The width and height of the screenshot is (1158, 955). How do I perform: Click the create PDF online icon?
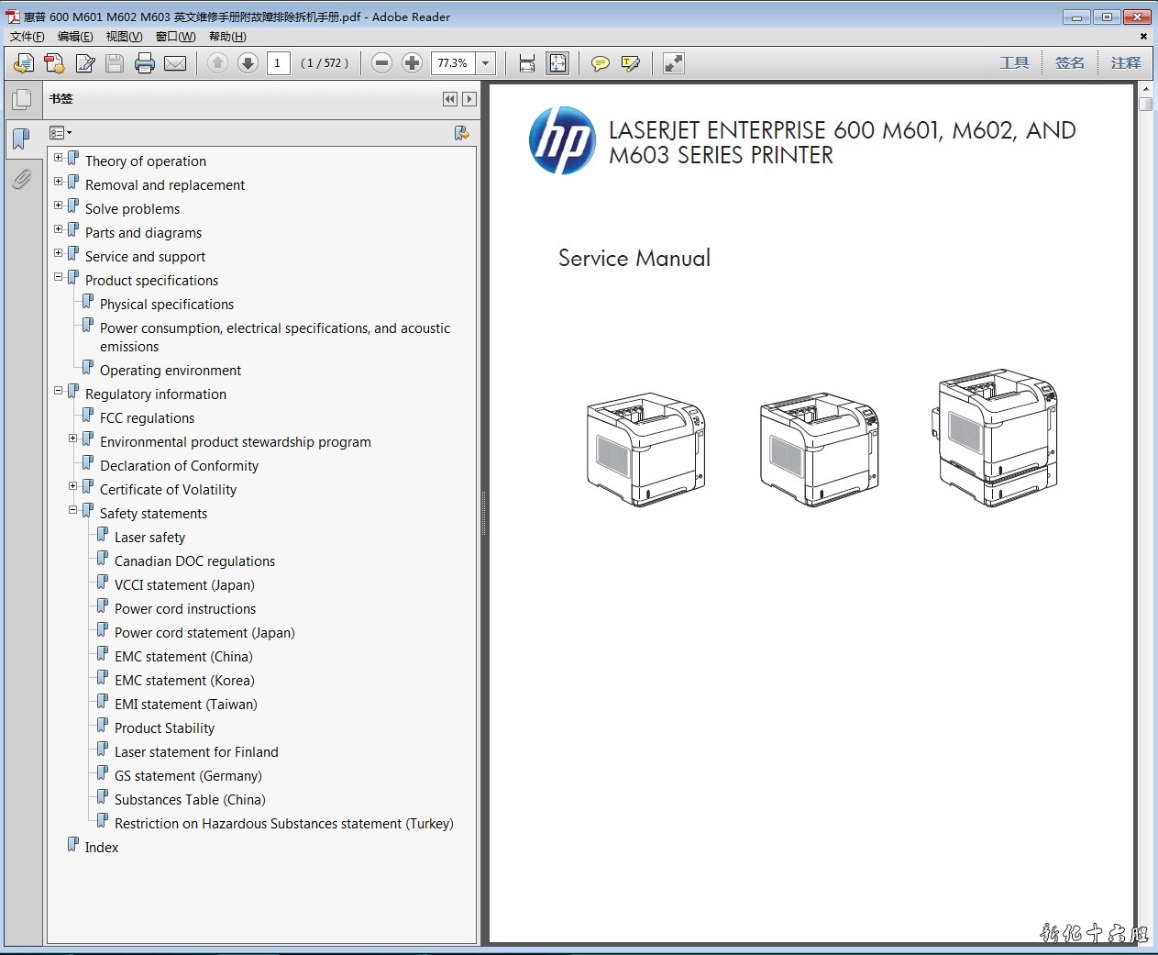pos(54,63)
